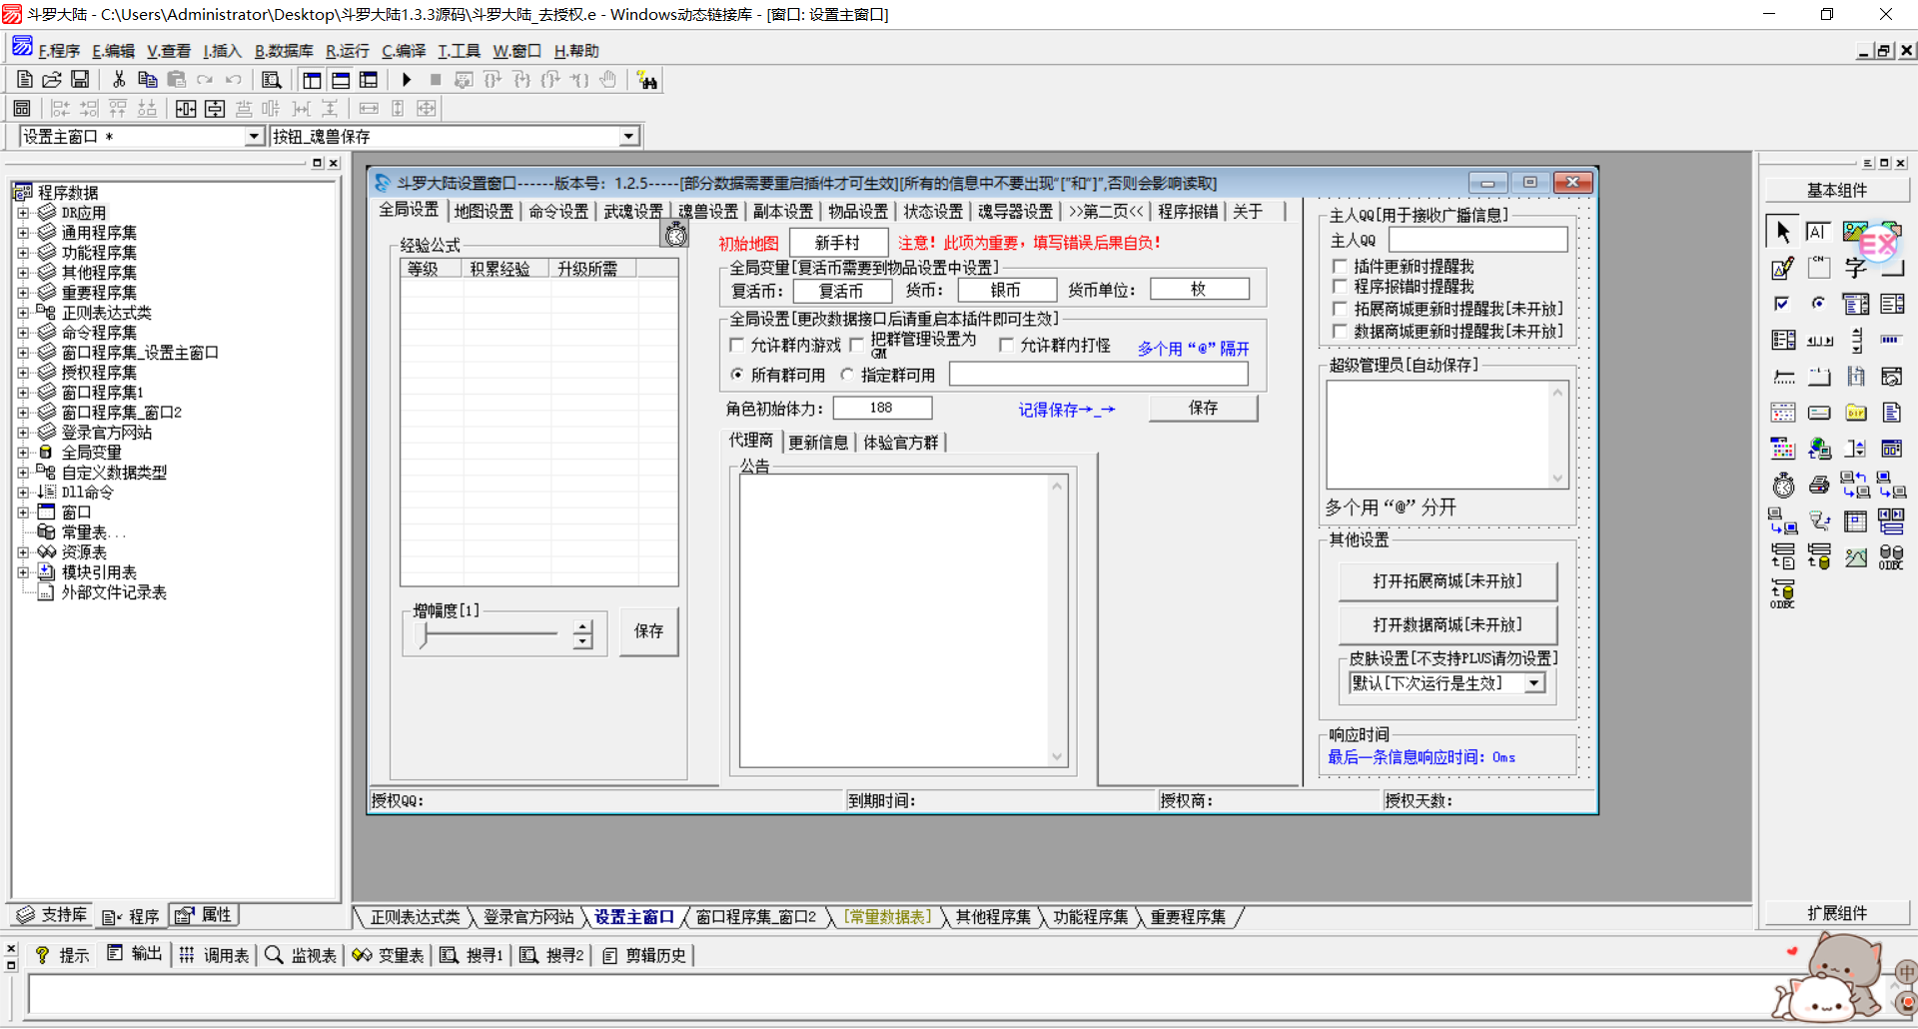
Task: Expand the 全局变量 tree node
Action: point(23,453)
